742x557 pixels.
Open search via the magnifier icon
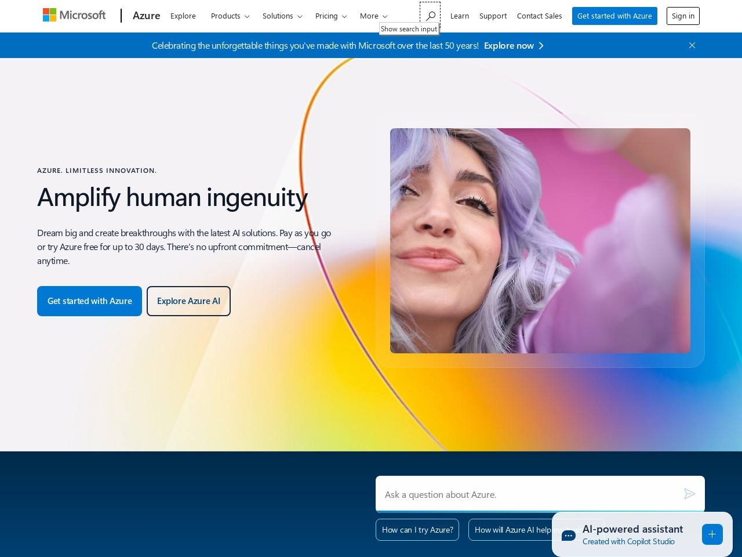tap(430, 16)
